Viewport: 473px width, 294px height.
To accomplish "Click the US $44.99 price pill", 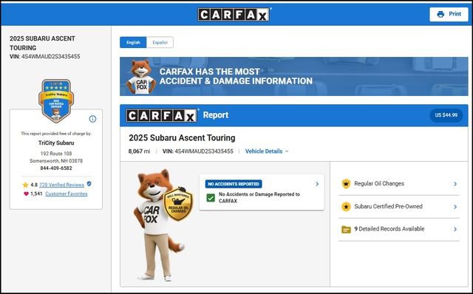I will (446, 115).
